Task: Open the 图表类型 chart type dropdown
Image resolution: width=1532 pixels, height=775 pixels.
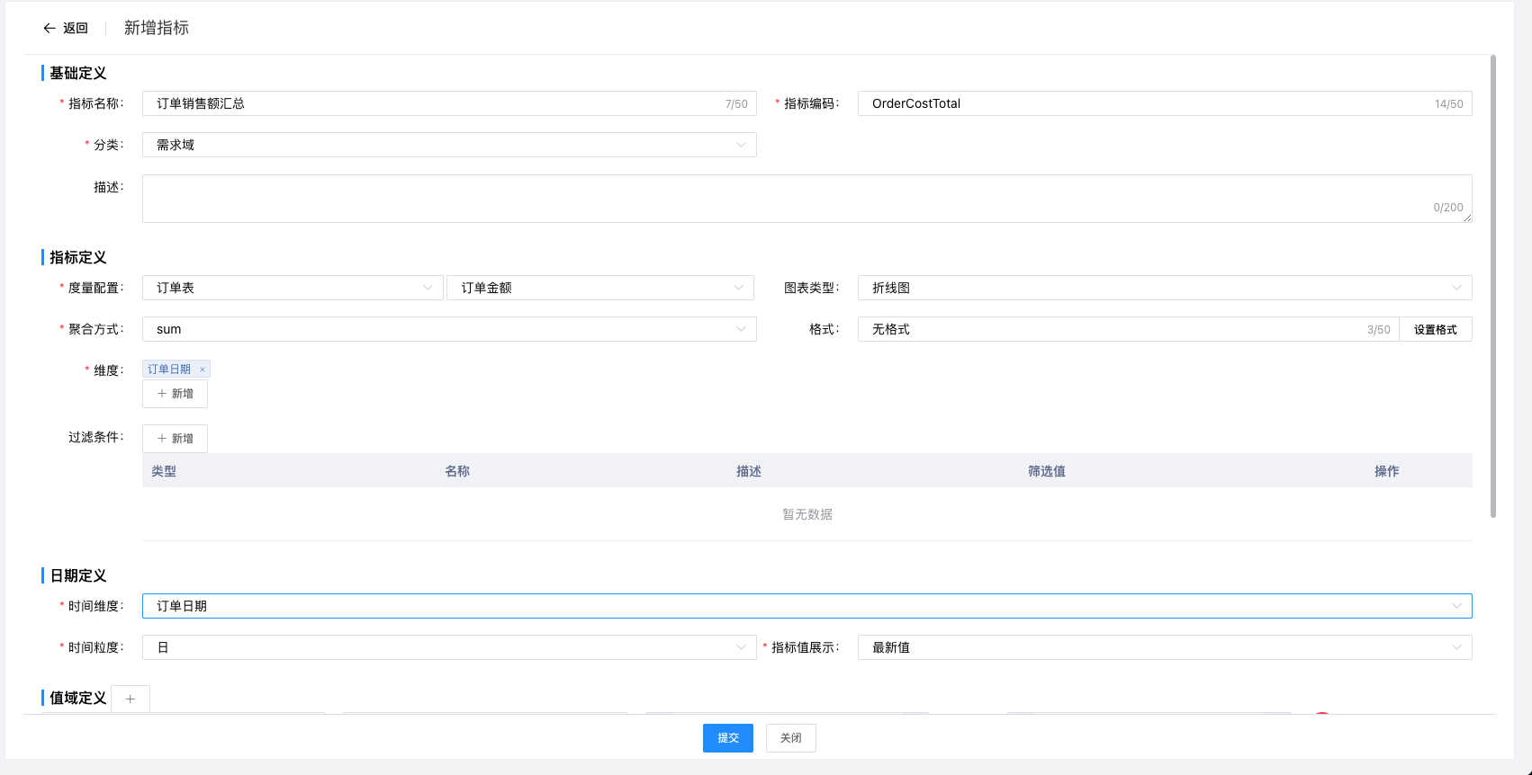Action: (x=1164, y=288)
